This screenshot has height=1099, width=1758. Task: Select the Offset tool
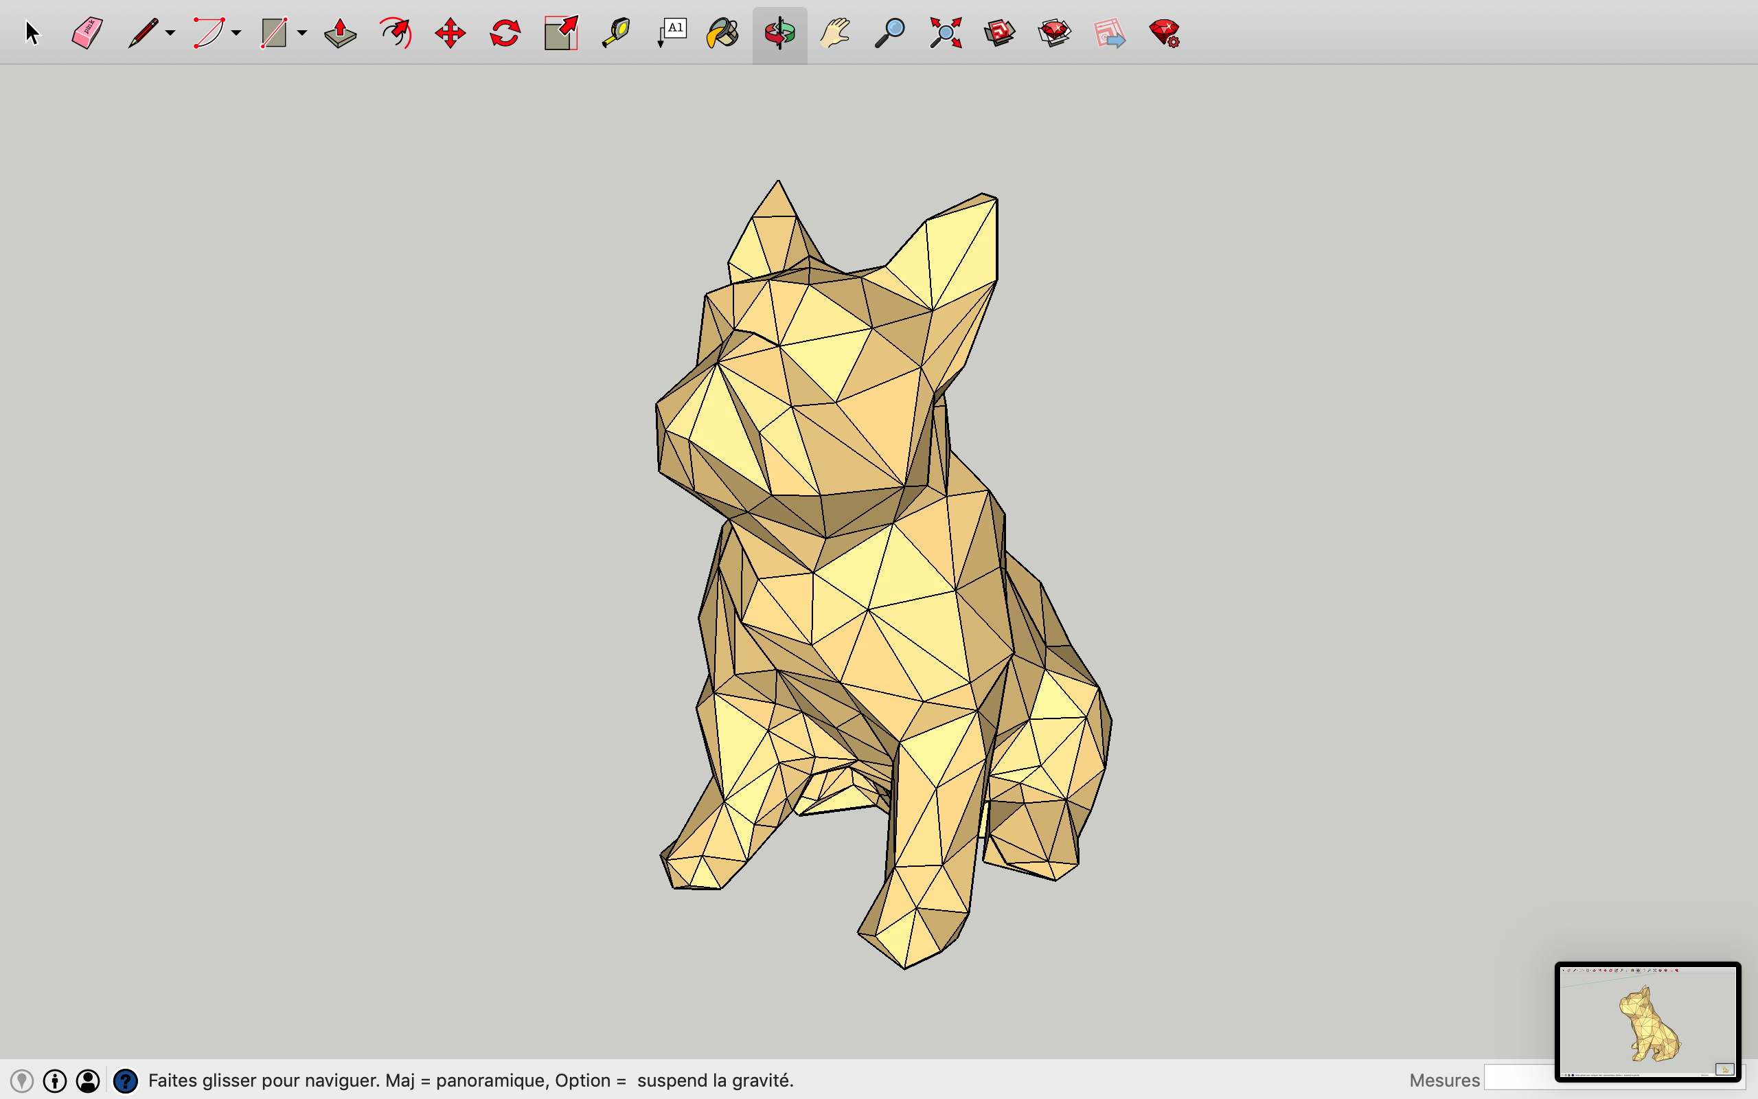click(395, 33)
